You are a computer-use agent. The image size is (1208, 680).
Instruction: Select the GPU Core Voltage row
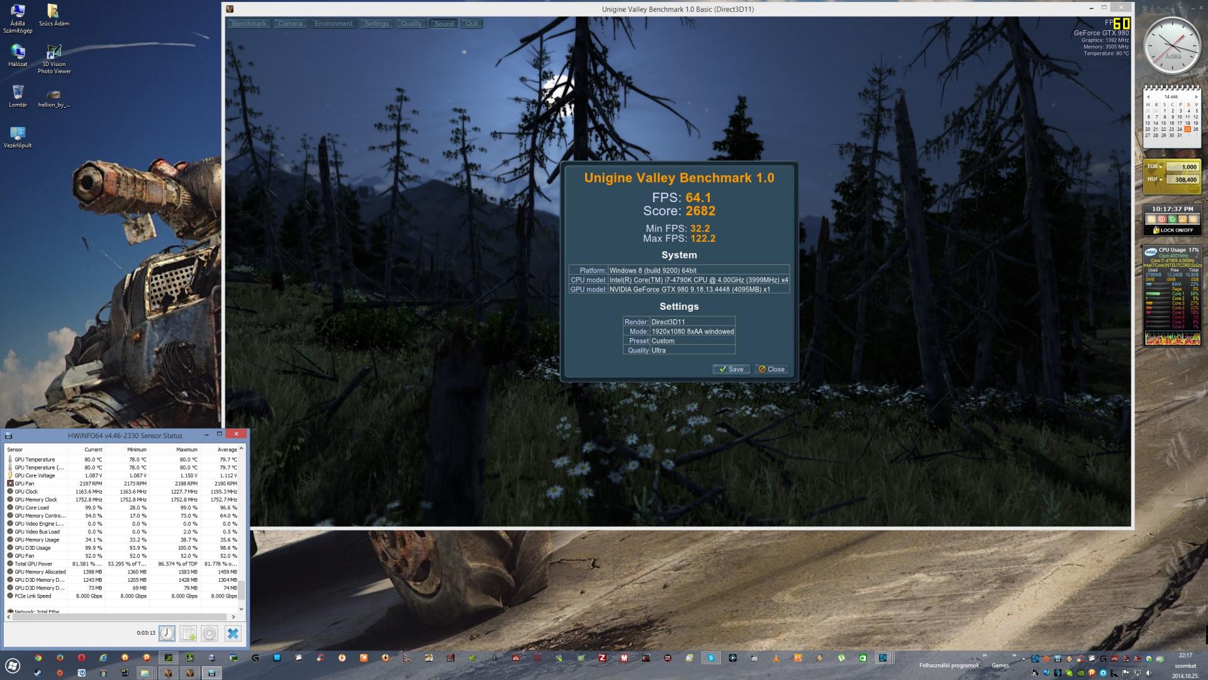click(x=121, y=475)
